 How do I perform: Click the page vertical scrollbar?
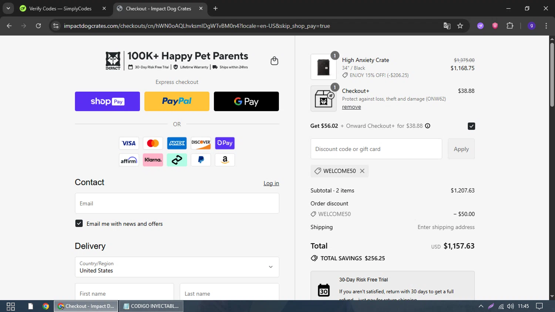pyautogui.click(x=552, y=75)
